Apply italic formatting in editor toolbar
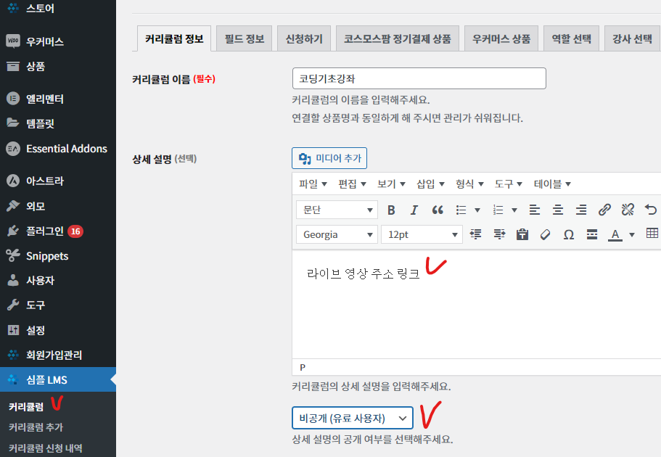Image resolution: width=661 pixels, height=457 pixels. point(414,210)
